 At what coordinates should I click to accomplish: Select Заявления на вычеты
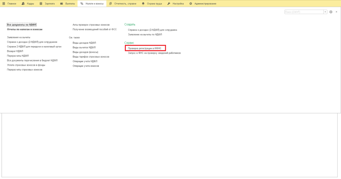tap(19, 37)
